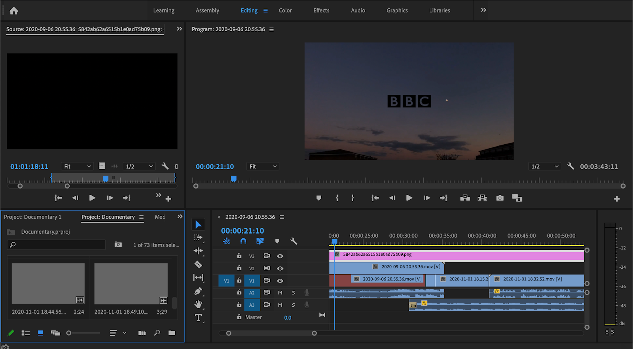
Task: Select the Ripple Edit tool
Action: pyautogui.click(x=198, y=251)
